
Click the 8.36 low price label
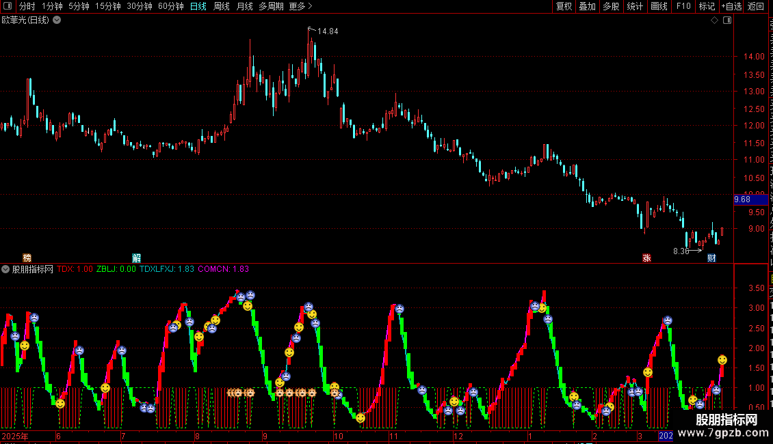pos(681,251)
